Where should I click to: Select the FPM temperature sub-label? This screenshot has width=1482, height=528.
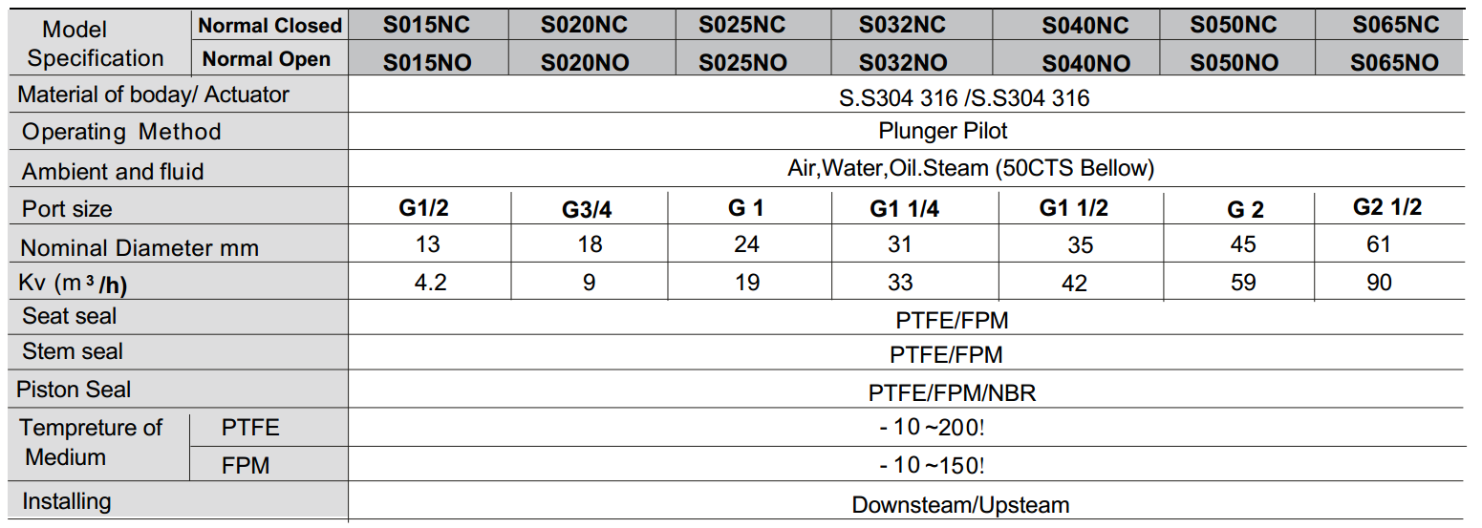tap(246, 466)
